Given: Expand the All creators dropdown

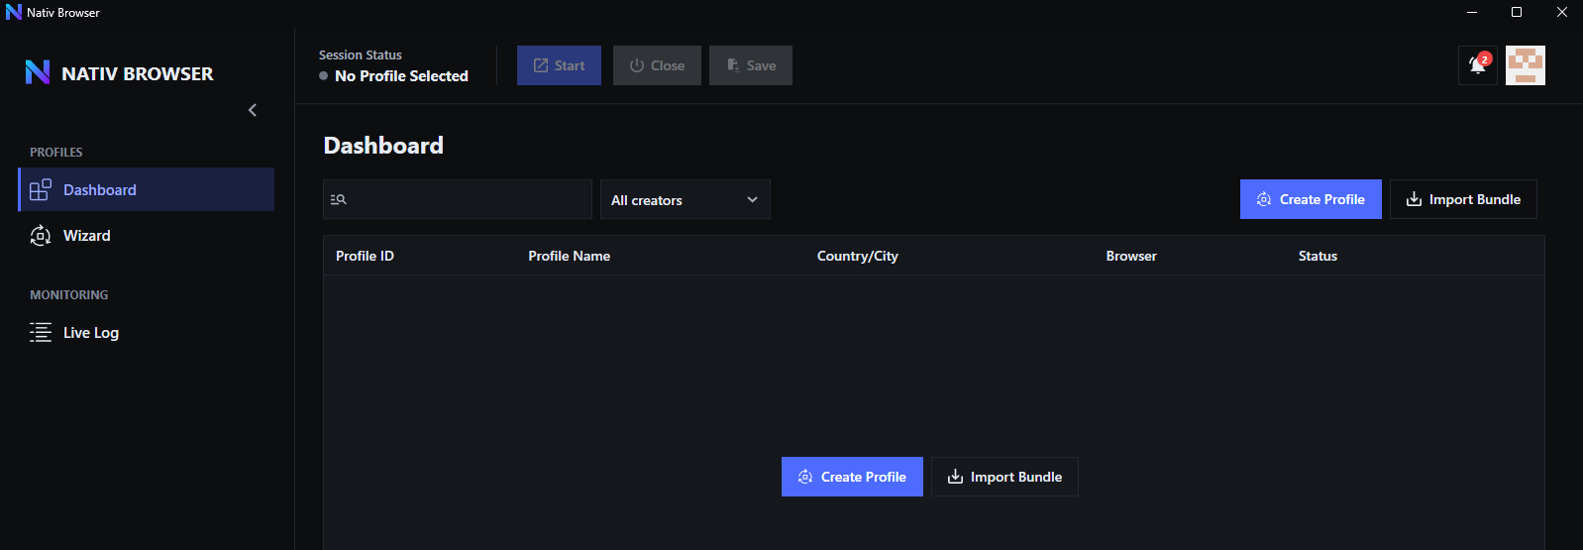Looking at the screenshot, I should point(686,199).
